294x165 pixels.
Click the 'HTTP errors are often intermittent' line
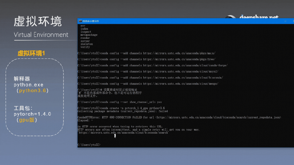point(138,130)
